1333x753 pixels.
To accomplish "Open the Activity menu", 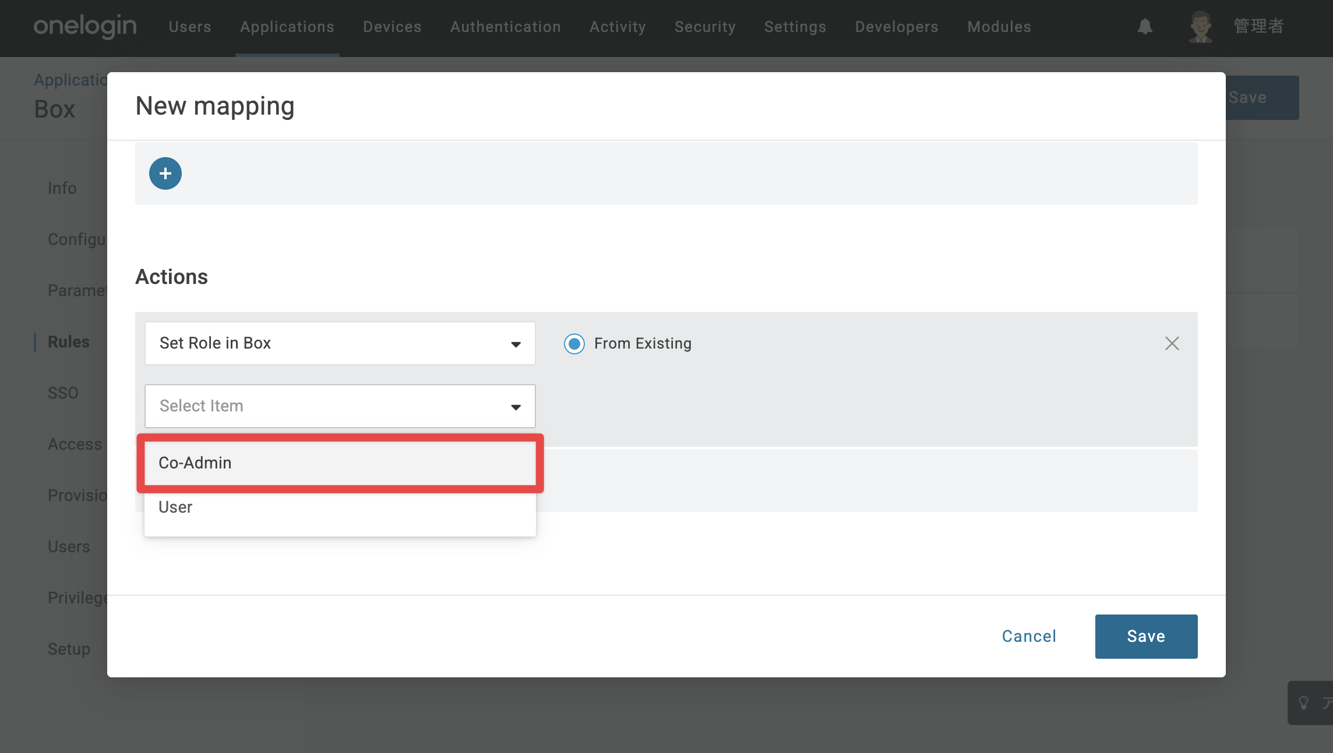I will tap(618, 27).
